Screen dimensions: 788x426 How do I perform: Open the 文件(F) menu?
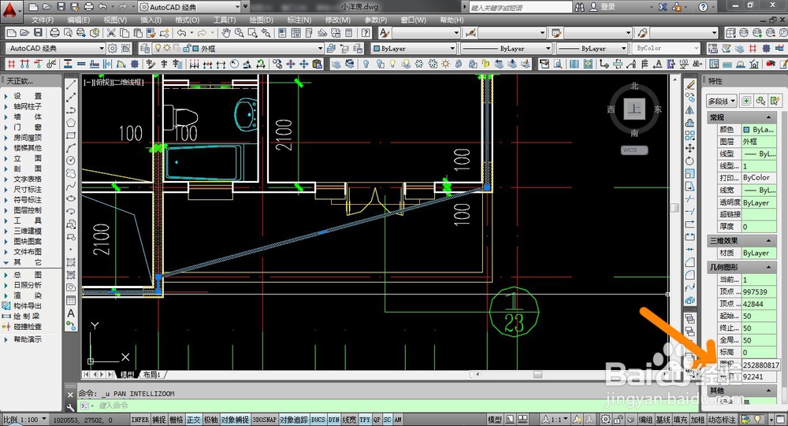tap(43, 20)
